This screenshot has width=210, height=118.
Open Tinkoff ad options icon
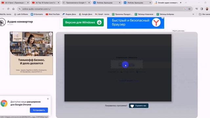coord(51,34)
